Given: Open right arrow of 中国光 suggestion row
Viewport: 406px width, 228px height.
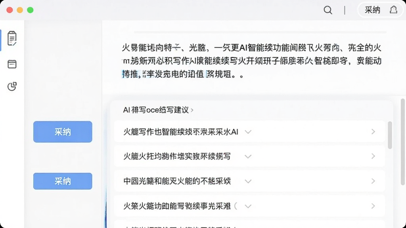Looking at the screenshot, I should 373,181.
